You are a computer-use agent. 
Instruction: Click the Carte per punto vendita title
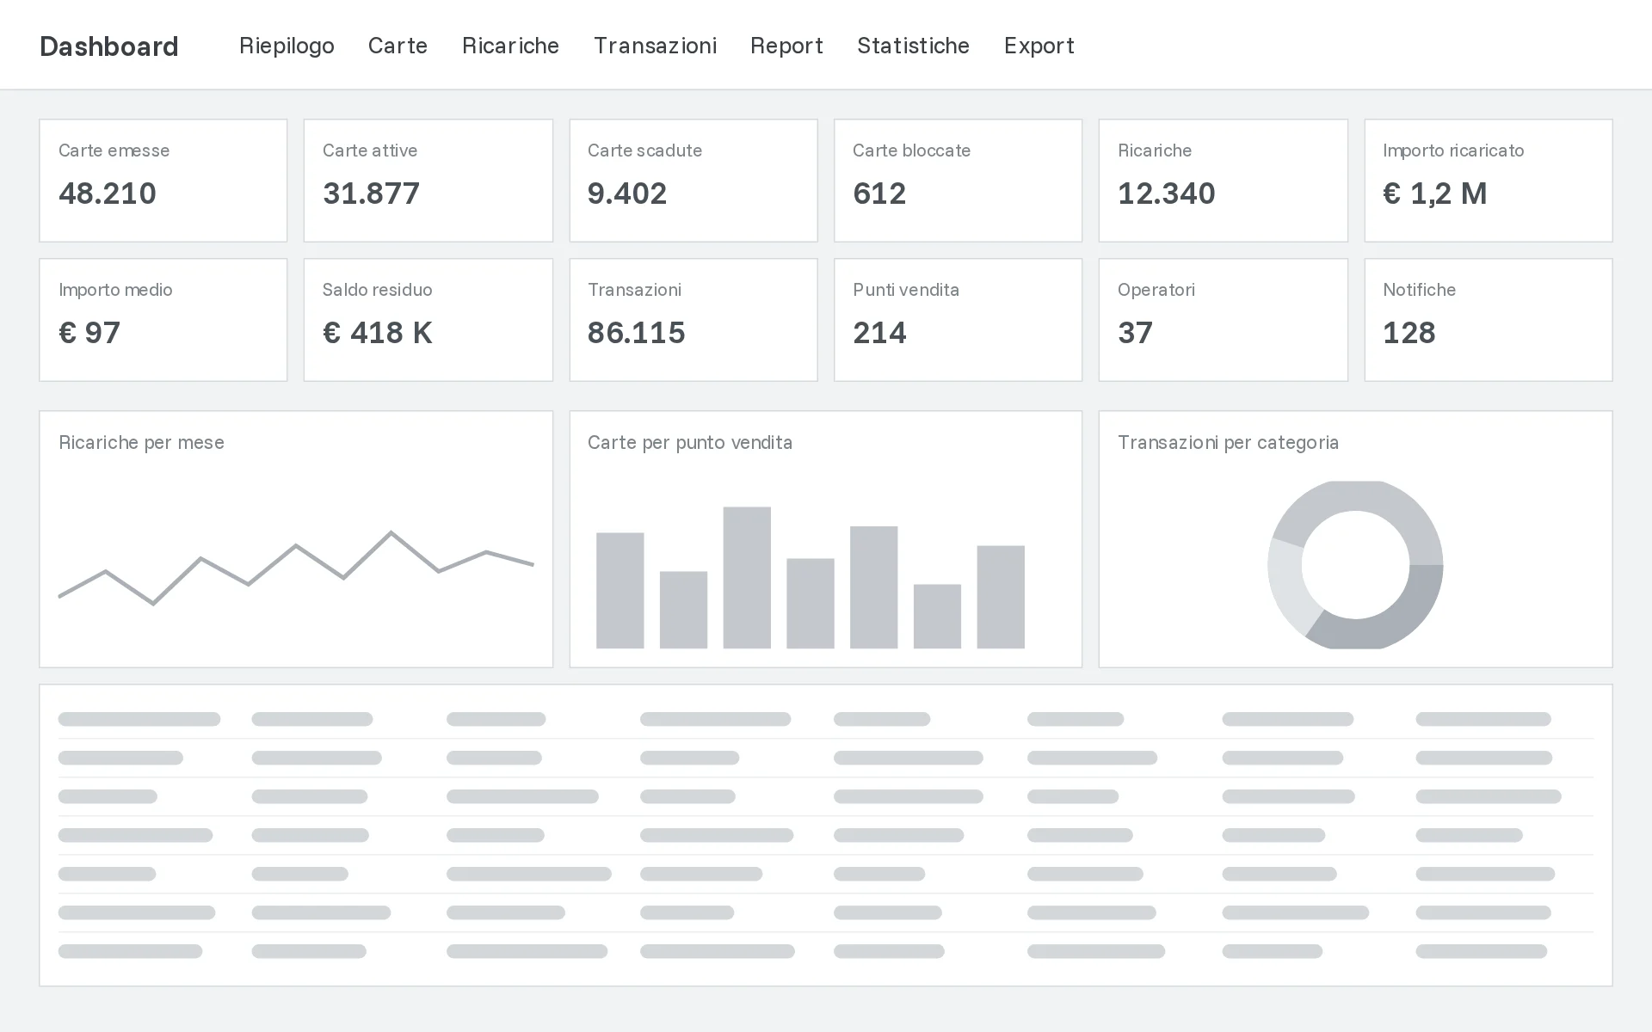pyautogui.click(x=689, y=442)
